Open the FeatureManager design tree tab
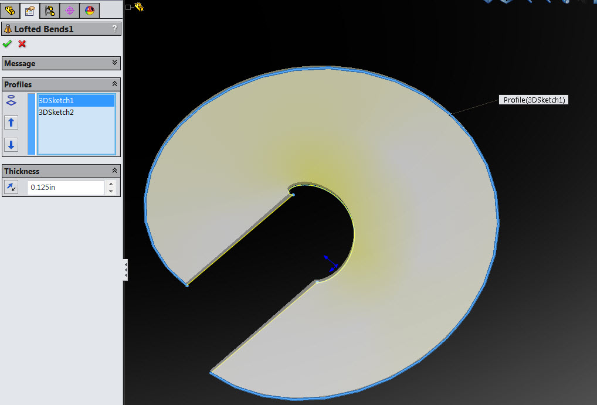The width and height of the screenshot is (597, 405). click(x=10, y=10)
